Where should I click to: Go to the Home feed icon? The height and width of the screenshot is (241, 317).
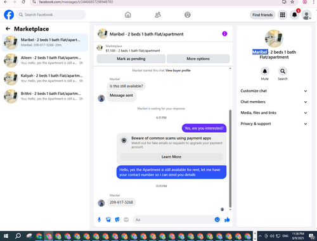click(128, 15)
